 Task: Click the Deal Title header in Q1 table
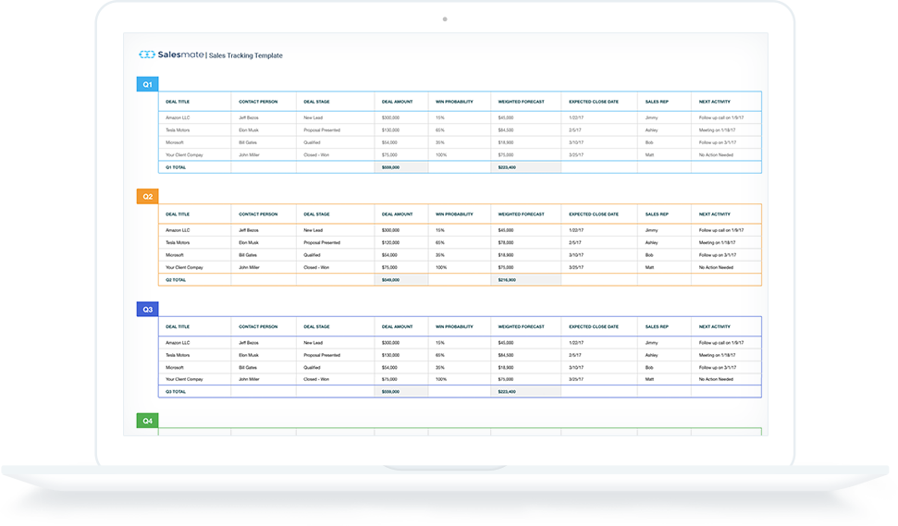[177, 103]
